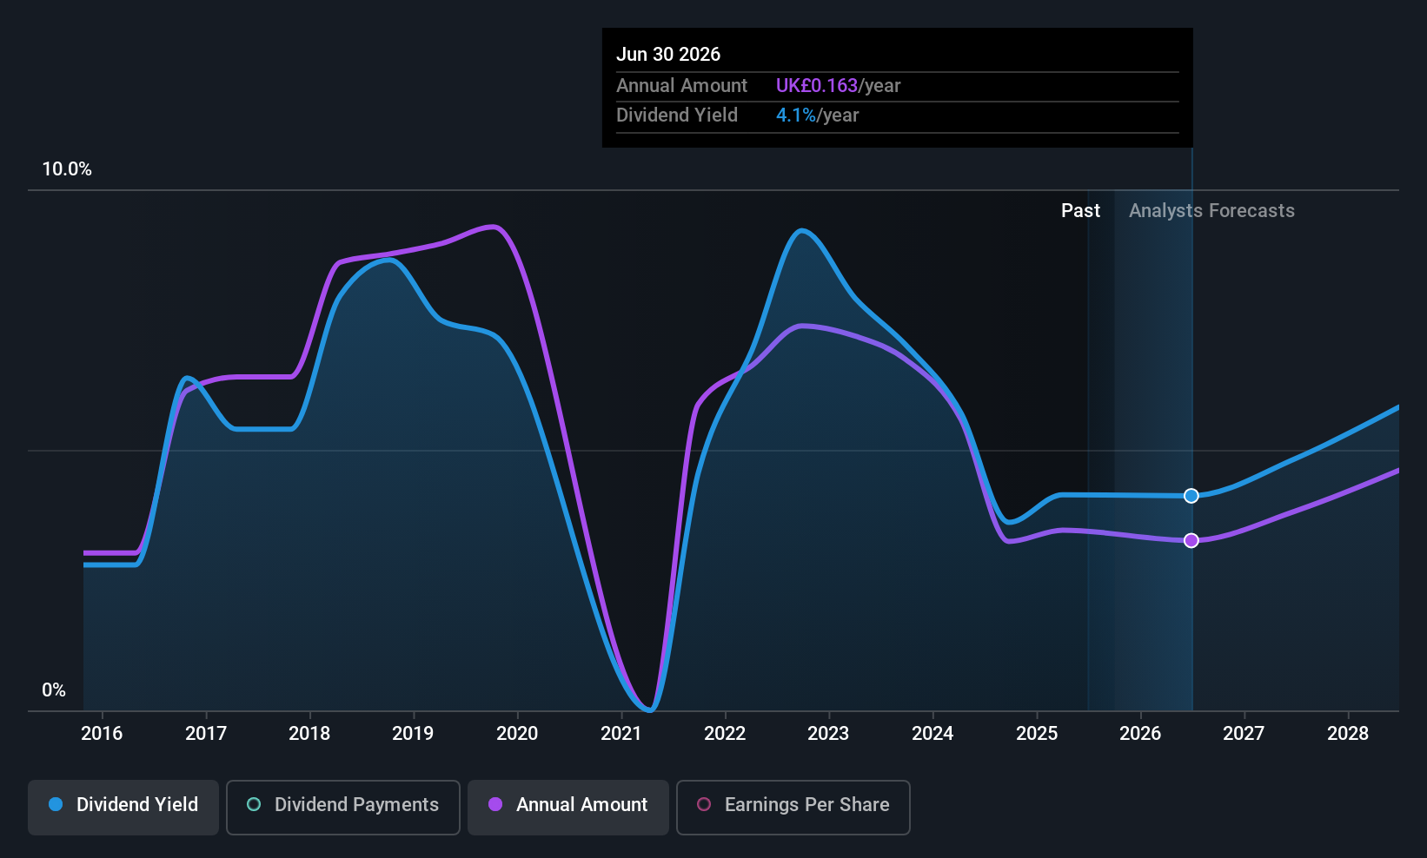Viewport: 1427px width, 858px height.
Task: Click the Annual Amount tooltip row label
Action: 681,86
